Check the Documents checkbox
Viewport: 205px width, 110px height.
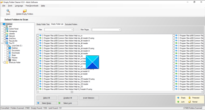tap(8, 50)
